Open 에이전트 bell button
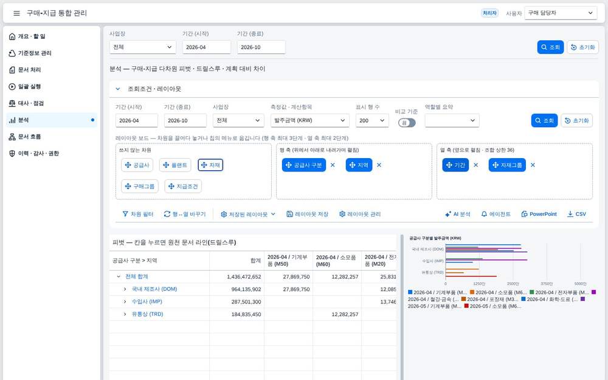Image resolution: width=608 pixels, height=380 pixels. (496, 214)
